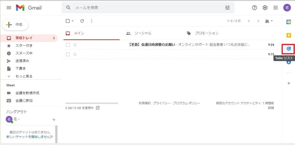Open the プログラム ポリシー link
Viewport: 295px width, 145px height.
187,103
